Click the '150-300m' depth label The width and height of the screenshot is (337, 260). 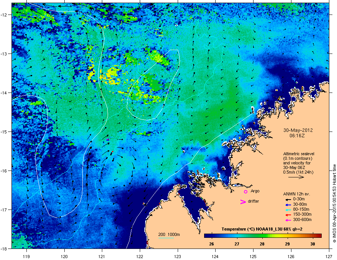click(x=302, y=214)
